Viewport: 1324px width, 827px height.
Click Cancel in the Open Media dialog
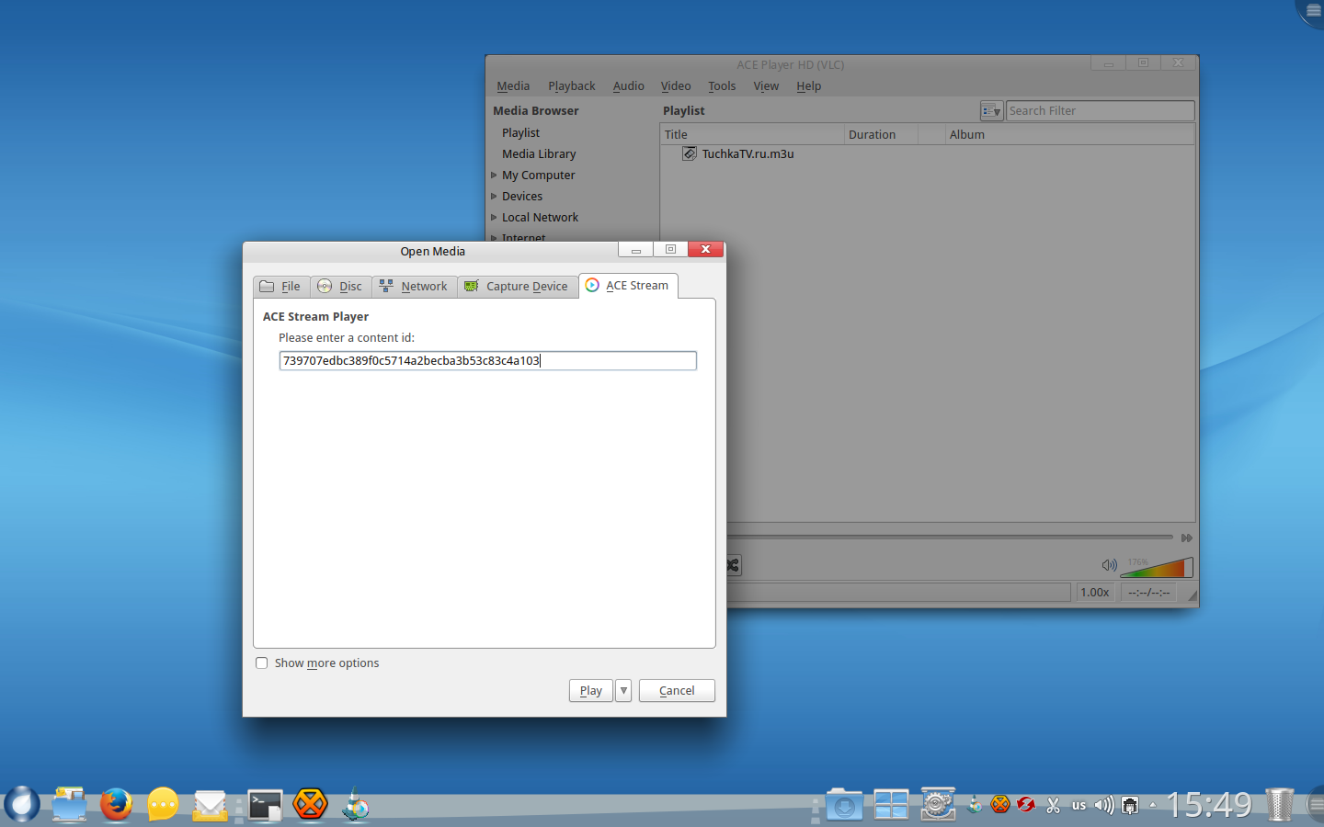coord(677,691)
